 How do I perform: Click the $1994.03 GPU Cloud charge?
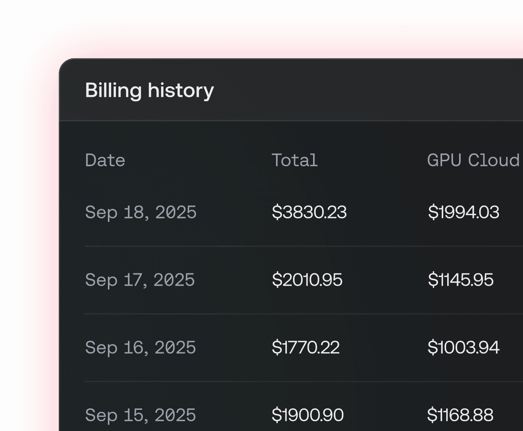tap(464, 212)
